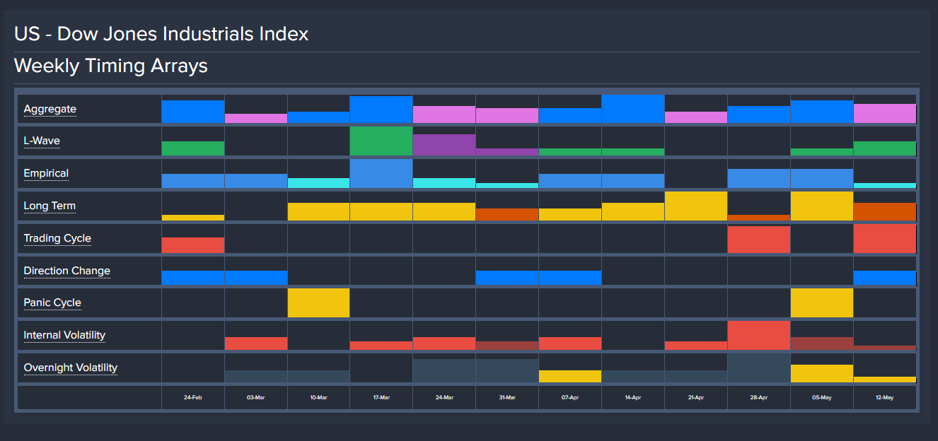Click the 24-Mar date label
Image resolution: width=938 pixels, height=441 pixels.
(444, 398)
